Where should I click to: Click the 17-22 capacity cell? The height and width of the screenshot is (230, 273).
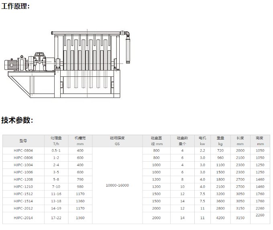click(x=56, y=218)
